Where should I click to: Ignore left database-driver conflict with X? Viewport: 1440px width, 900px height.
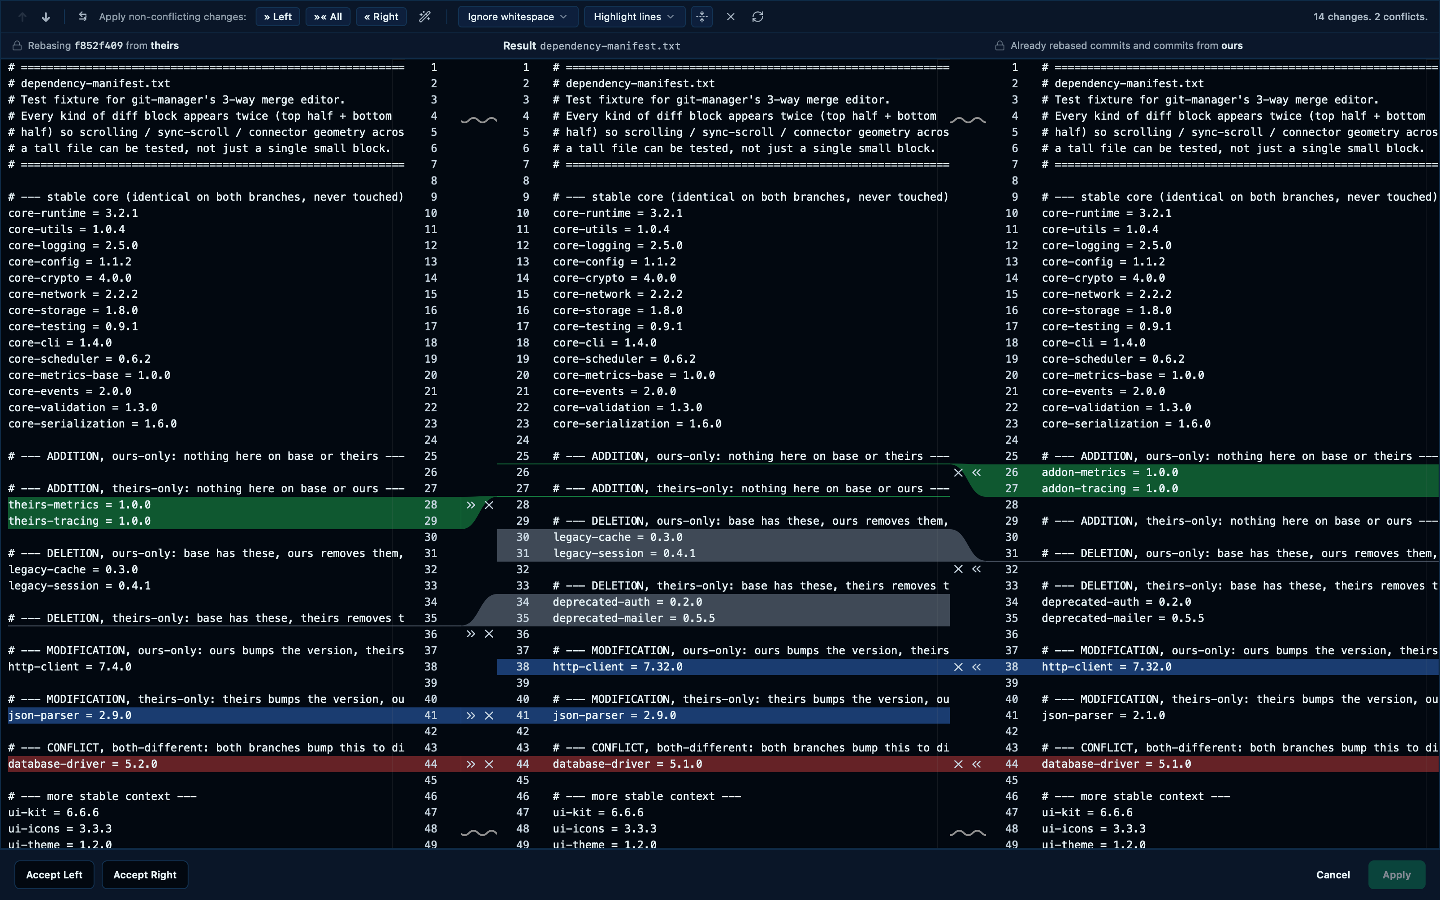point(489,764)
